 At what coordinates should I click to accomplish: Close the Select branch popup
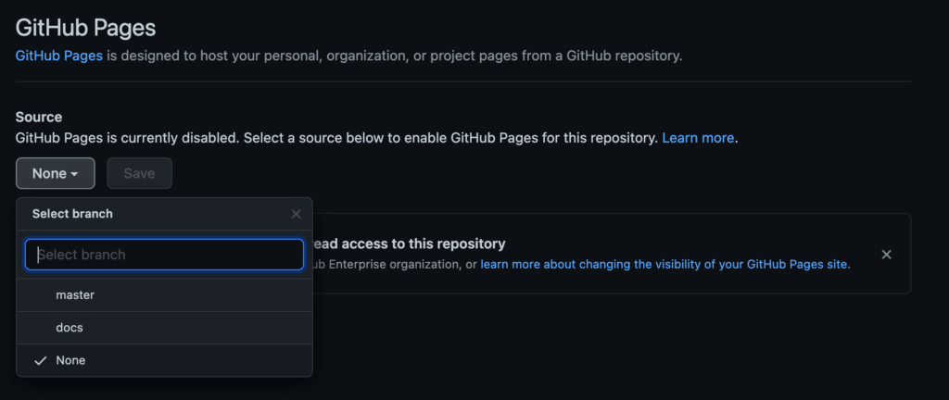pyautogui.click(x=297, y=214)
